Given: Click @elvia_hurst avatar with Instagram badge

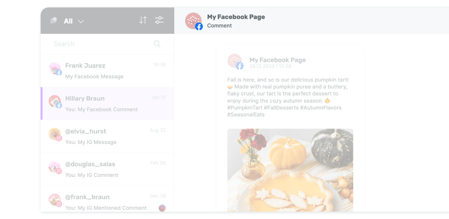Looking at the screenshot, I should (55, 134).
